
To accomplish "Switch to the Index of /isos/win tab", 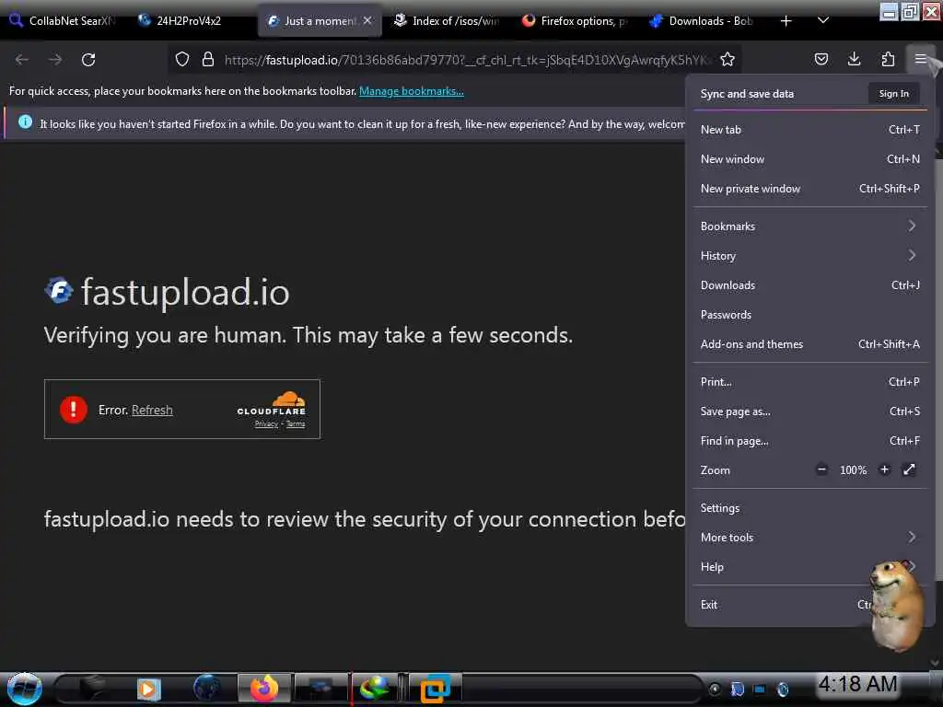I will (x=448, y=21).
